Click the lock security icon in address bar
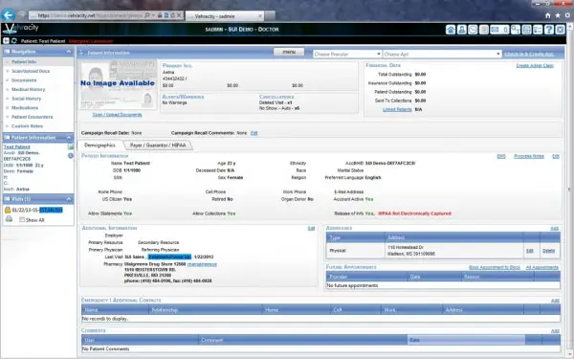574x359 pixels. pyautogui.click(x=160, y=15)
